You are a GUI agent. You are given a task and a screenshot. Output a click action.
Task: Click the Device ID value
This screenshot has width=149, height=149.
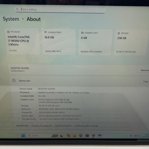point(59,109)
